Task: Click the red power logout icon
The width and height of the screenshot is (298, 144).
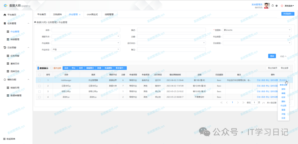Action: [x=282, y=6]
